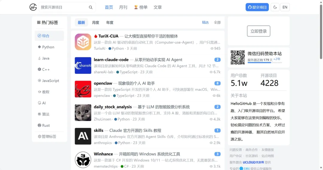Screen dimensions: 323x170
Task: Open 管理标签 settings
Action: tap(47, 136)
